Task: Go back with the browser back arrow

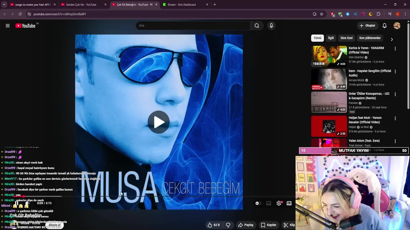Action: click(4, 14)
